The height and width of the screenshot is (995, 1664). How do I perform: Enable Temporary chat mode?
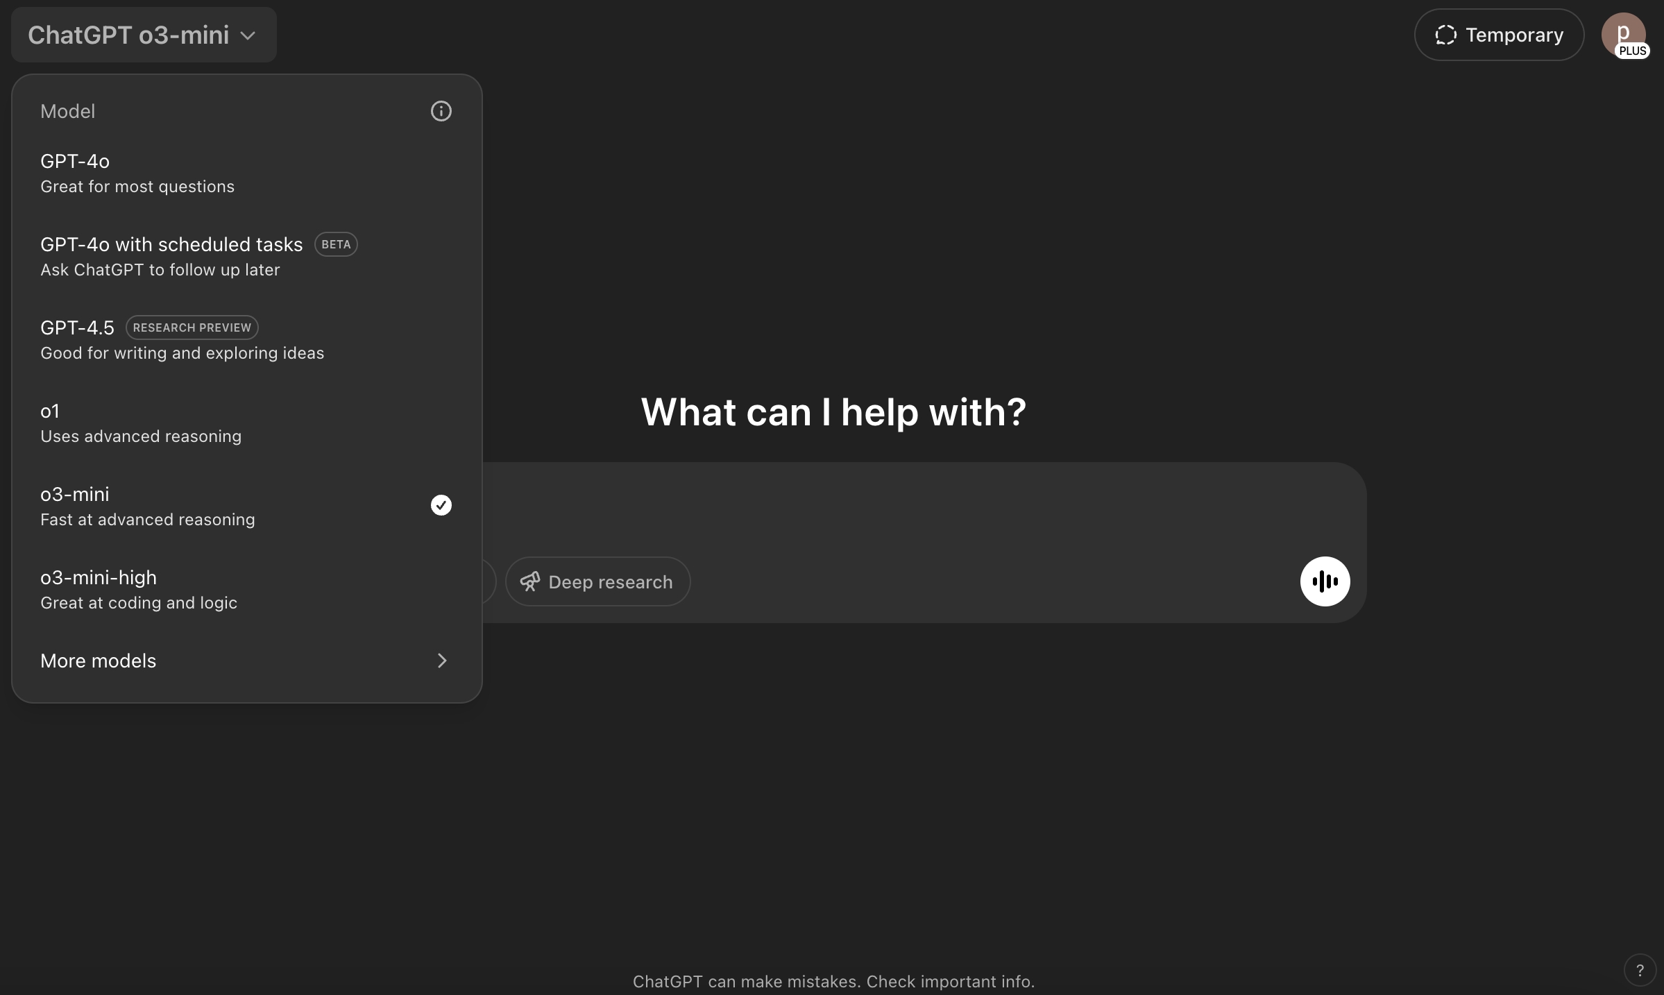(x=1499, y=35)
